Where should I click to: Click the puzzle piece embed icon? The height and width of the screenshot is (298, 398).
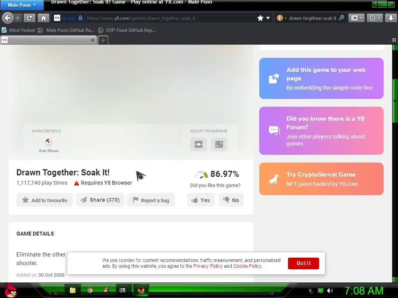coord(274,79)
